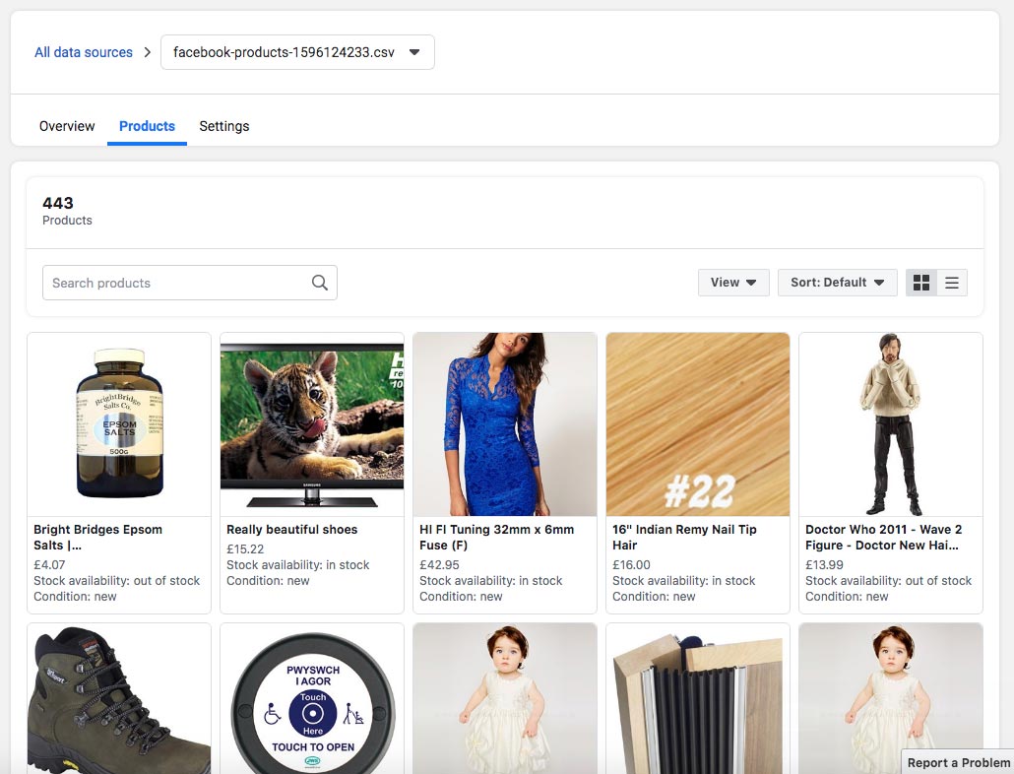
Task: Click the 443 Products count
Action: pos(67,211)
